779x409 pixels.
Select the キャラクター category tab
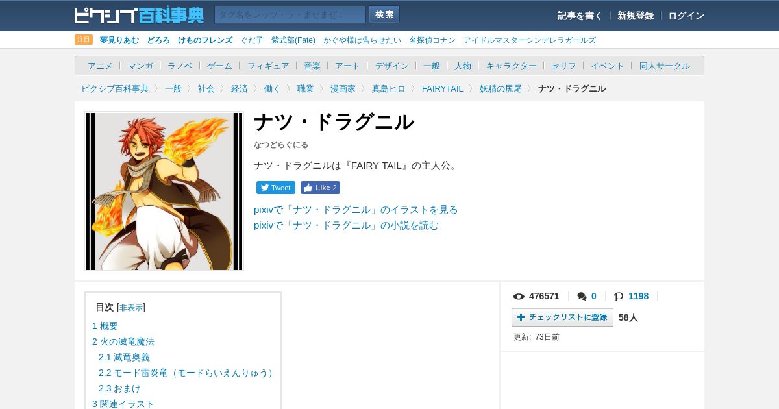[x=512, y=66]
